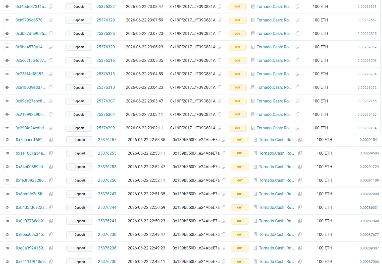This screenshot has width=382, height=264.
Task: Click the fee value 0.00286331
Action: pyautogui.click(x=369, y=207)
